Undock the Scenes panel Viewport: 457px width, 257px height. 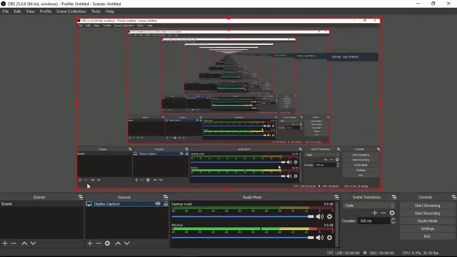[x=81, y=197]
